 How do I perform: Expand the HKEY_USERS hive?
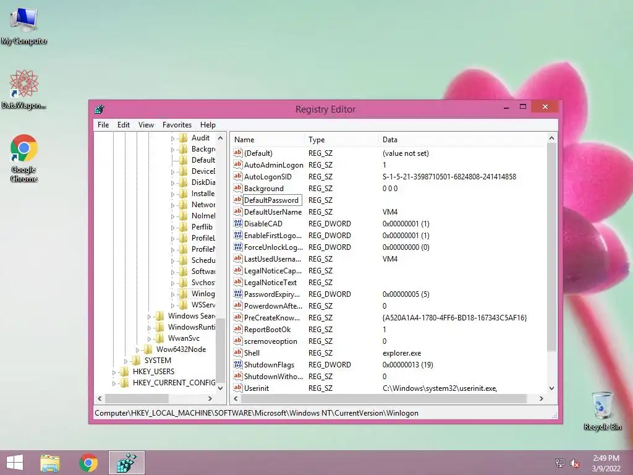tap(114, 372)
